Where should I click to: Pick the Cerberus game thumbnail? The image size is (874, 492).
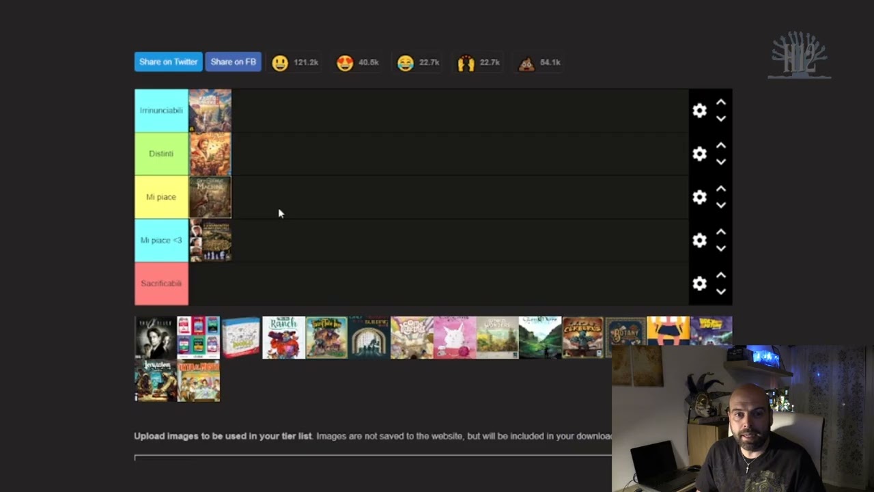coord(582,338)
